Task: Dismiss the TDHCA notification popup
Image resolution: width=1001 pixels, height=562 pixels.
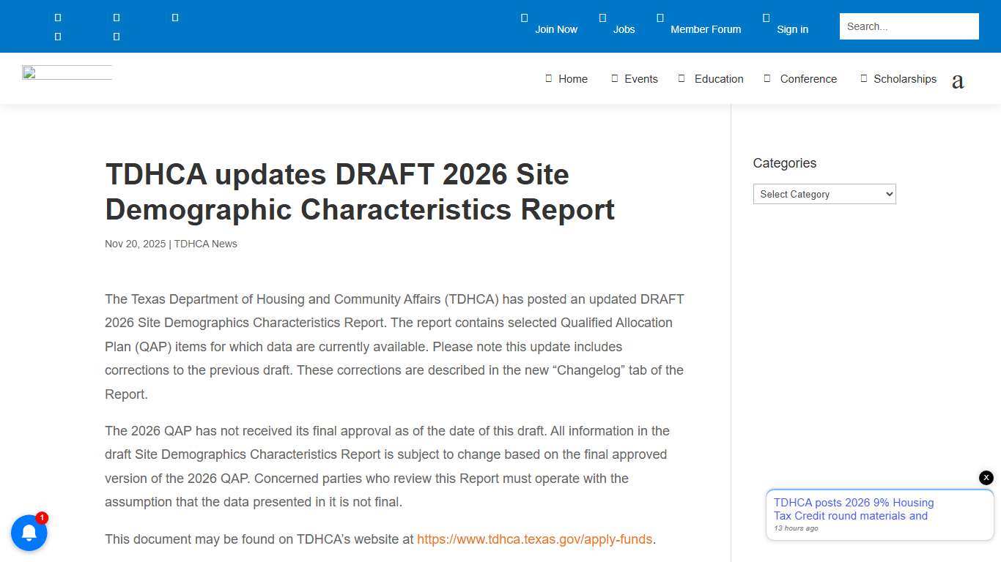Action: coord(986,477)
